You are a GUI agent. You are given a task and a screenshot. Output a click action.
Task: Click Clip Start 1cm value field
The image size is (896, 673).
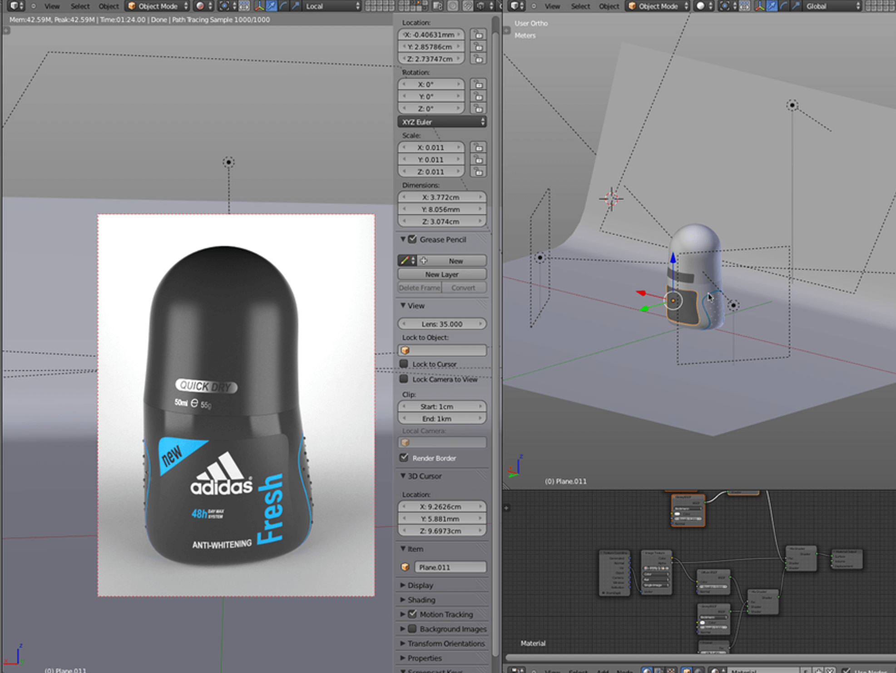(x=442, y=406)
